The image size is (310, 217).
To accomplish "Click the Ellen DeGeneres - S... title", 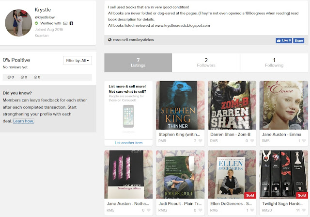I will pyautogui.click(x=231, y=203).
